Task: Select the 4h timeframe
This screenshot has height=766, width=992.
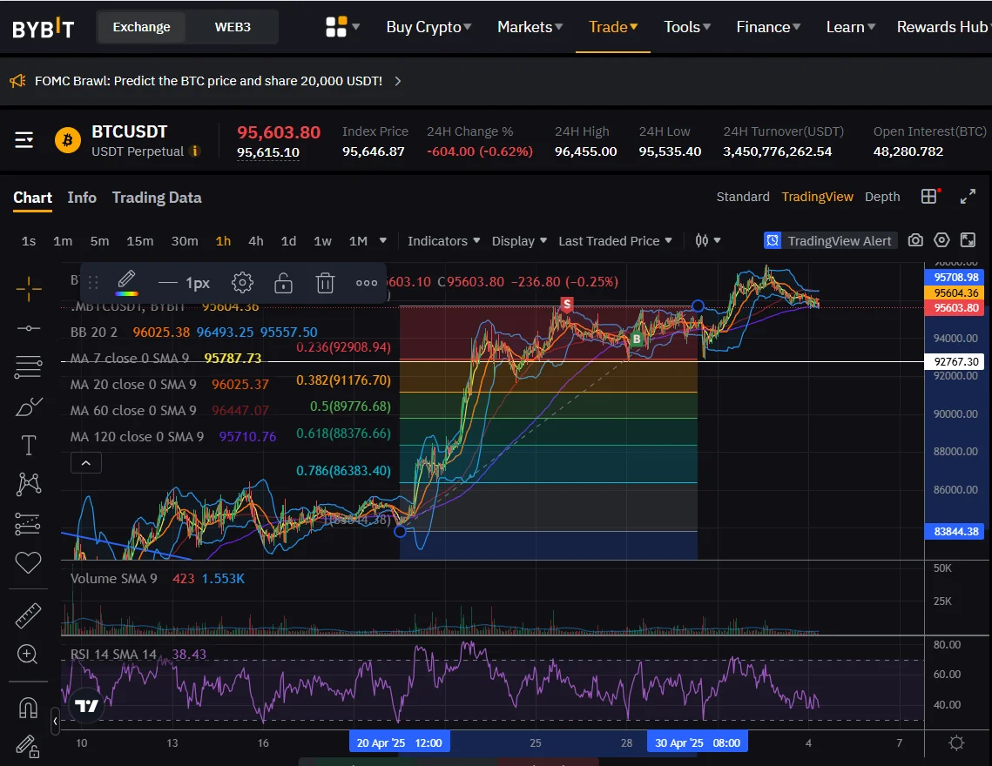Action: coord(255,241)
